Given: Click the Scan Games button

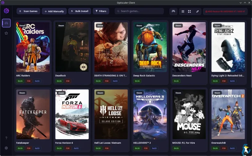Looking at the screenshot, I should pyautogui.click(x=28, y=11).
